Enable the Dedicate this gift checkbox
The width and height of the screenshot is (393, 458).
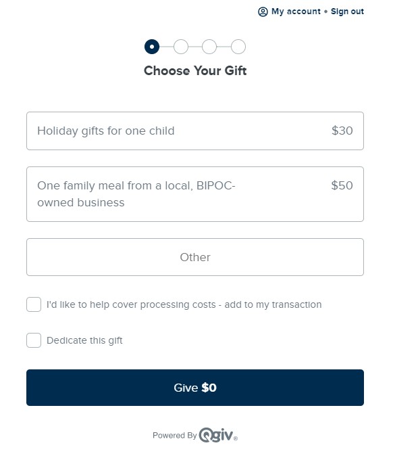point(34,340)
